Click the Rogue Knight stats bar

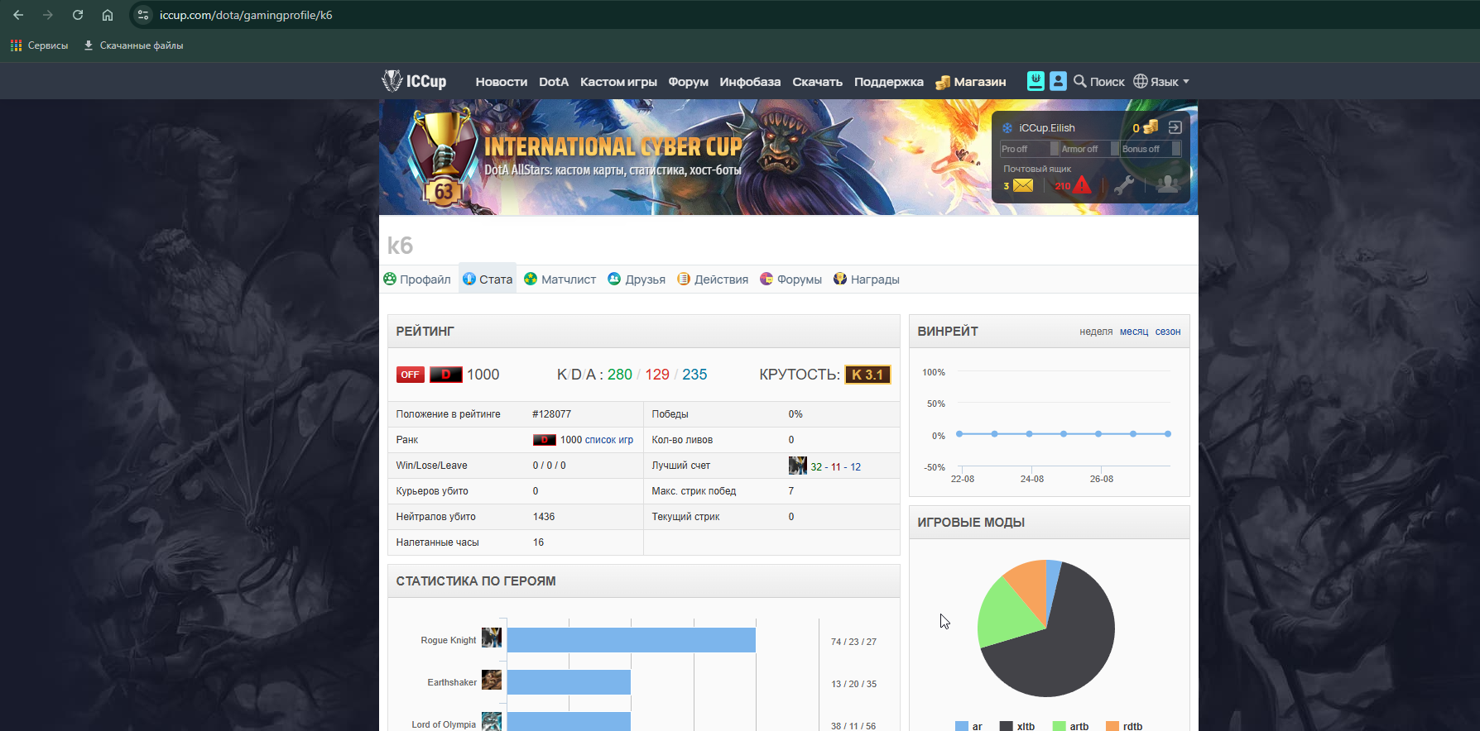pyautogui.click(x=631, y=640)
